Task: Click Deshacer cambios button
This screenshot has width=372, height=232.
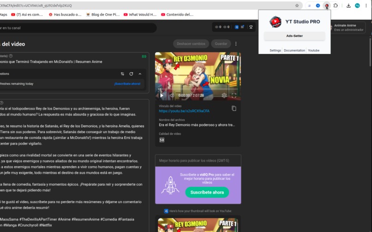Action: click(x=191, y=44)
